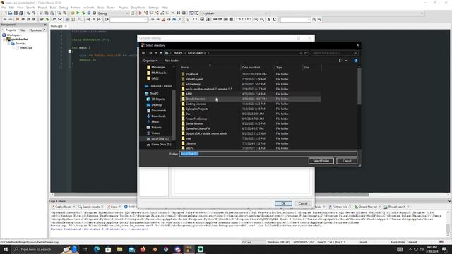
Task: Click the Open file toolbar icon
Action: [x=10, y=13]
